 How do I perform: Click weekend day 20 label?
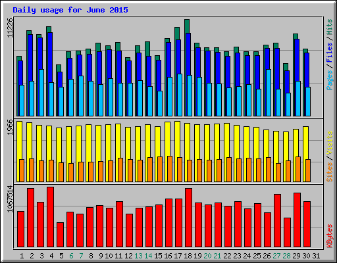click(x=207, y=256)
